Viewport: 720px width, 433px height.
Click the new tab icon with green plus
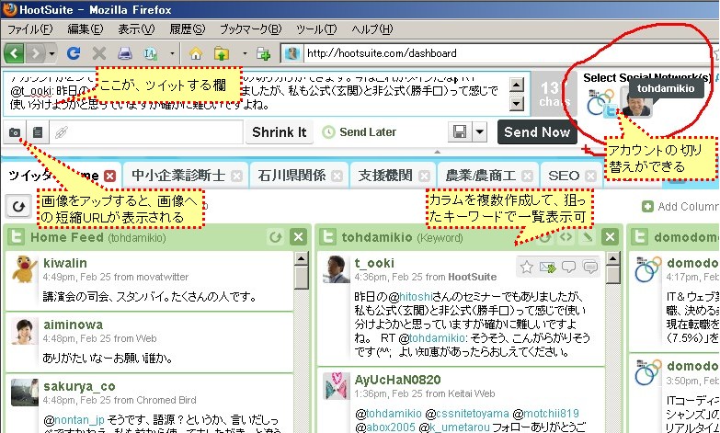point(263,54)
